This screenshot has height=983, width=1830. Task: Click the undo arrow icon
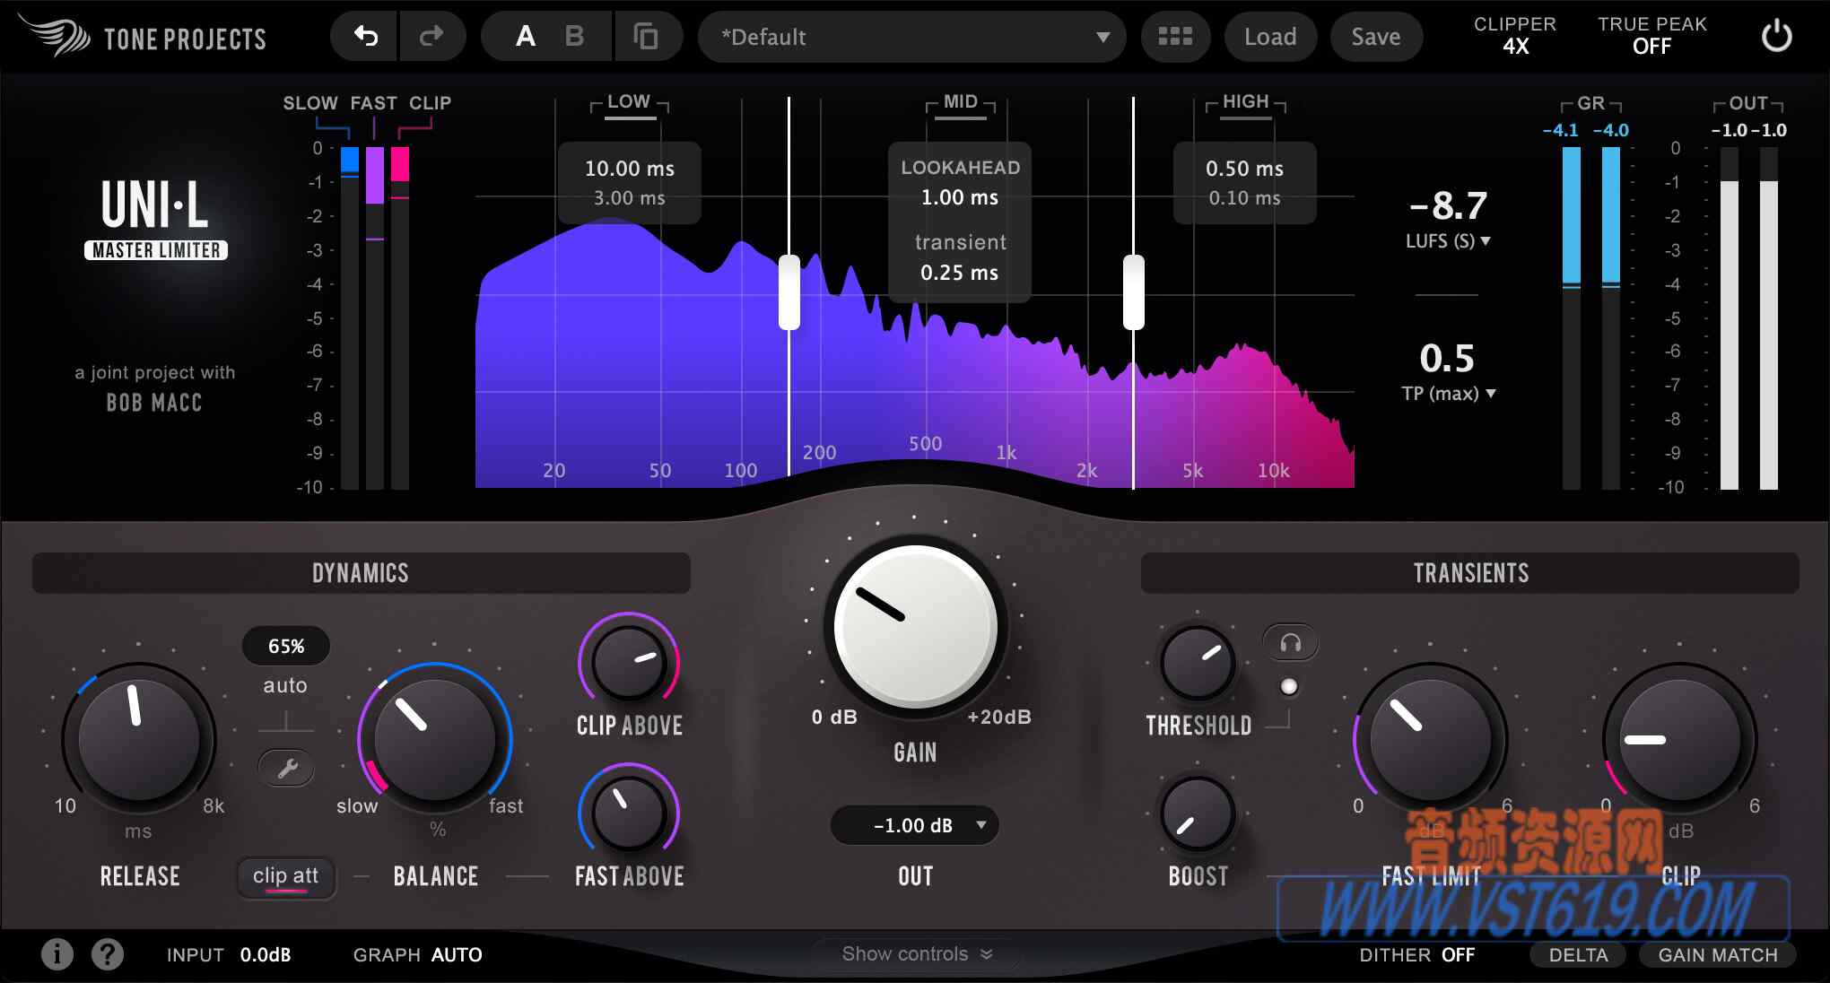pyautogui.click(x=366, y=36)
